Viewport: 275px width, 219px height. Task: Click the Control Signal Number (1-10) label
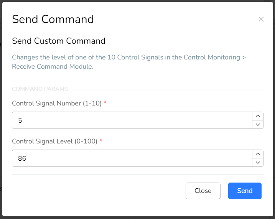click(57, 103)
